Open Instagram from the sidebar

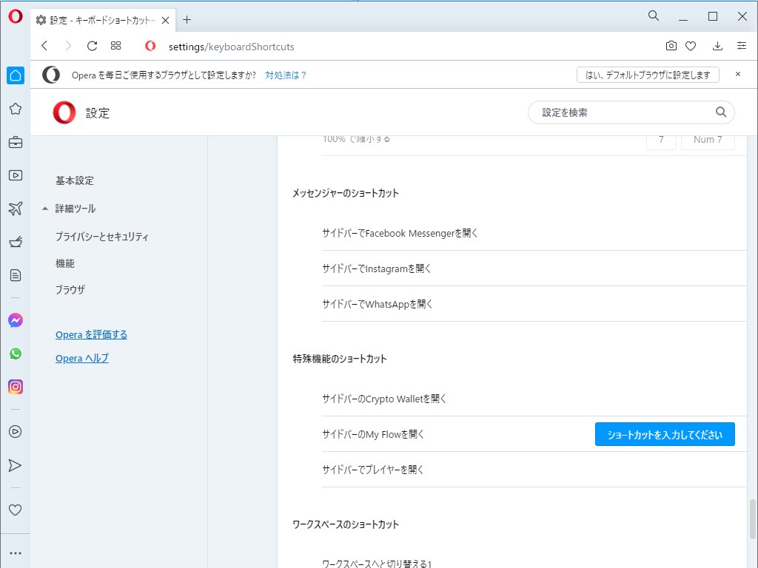(x=16, y=387)
